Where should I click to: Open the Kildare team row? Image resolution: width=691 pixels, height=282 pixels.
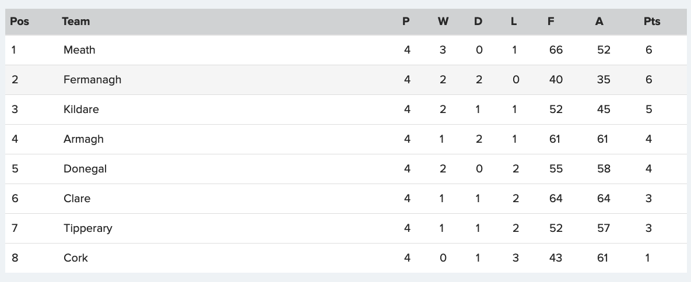pyautogui.click(x=346, y=110)
